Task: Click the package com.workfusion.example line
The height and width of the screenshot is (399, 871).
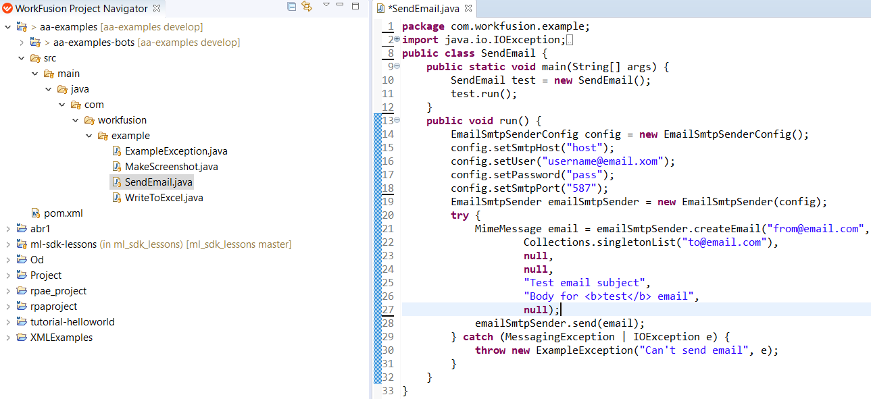Action: pos(496,26)
